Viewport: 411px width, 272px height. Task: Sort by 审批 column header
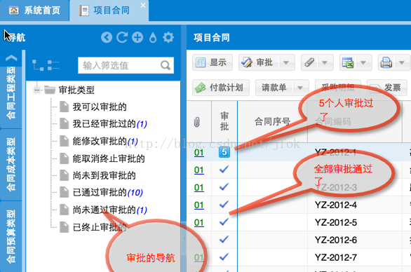224,121
